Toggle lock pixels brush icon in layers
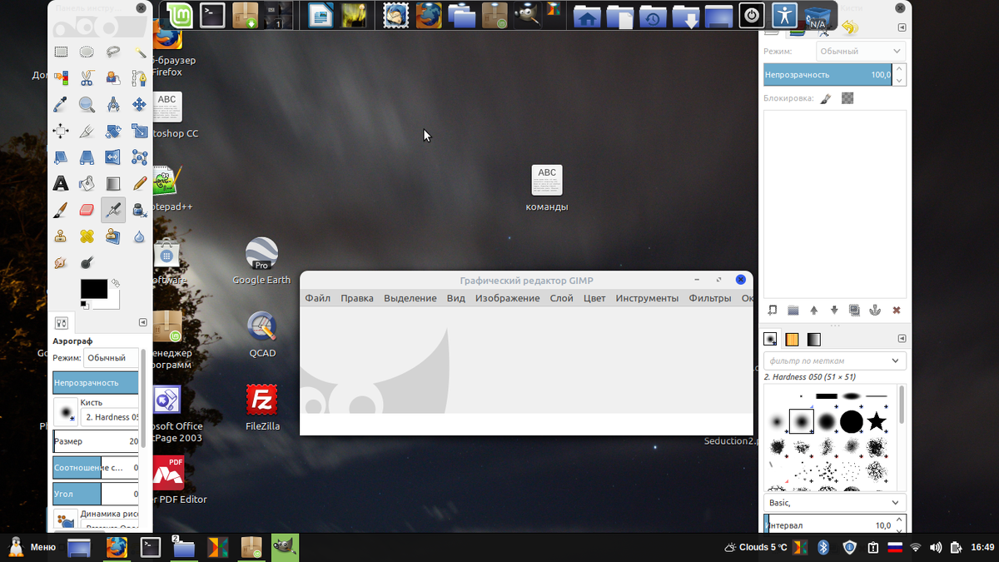This screenshot has height=562, width=999. (x=825, y=98)
